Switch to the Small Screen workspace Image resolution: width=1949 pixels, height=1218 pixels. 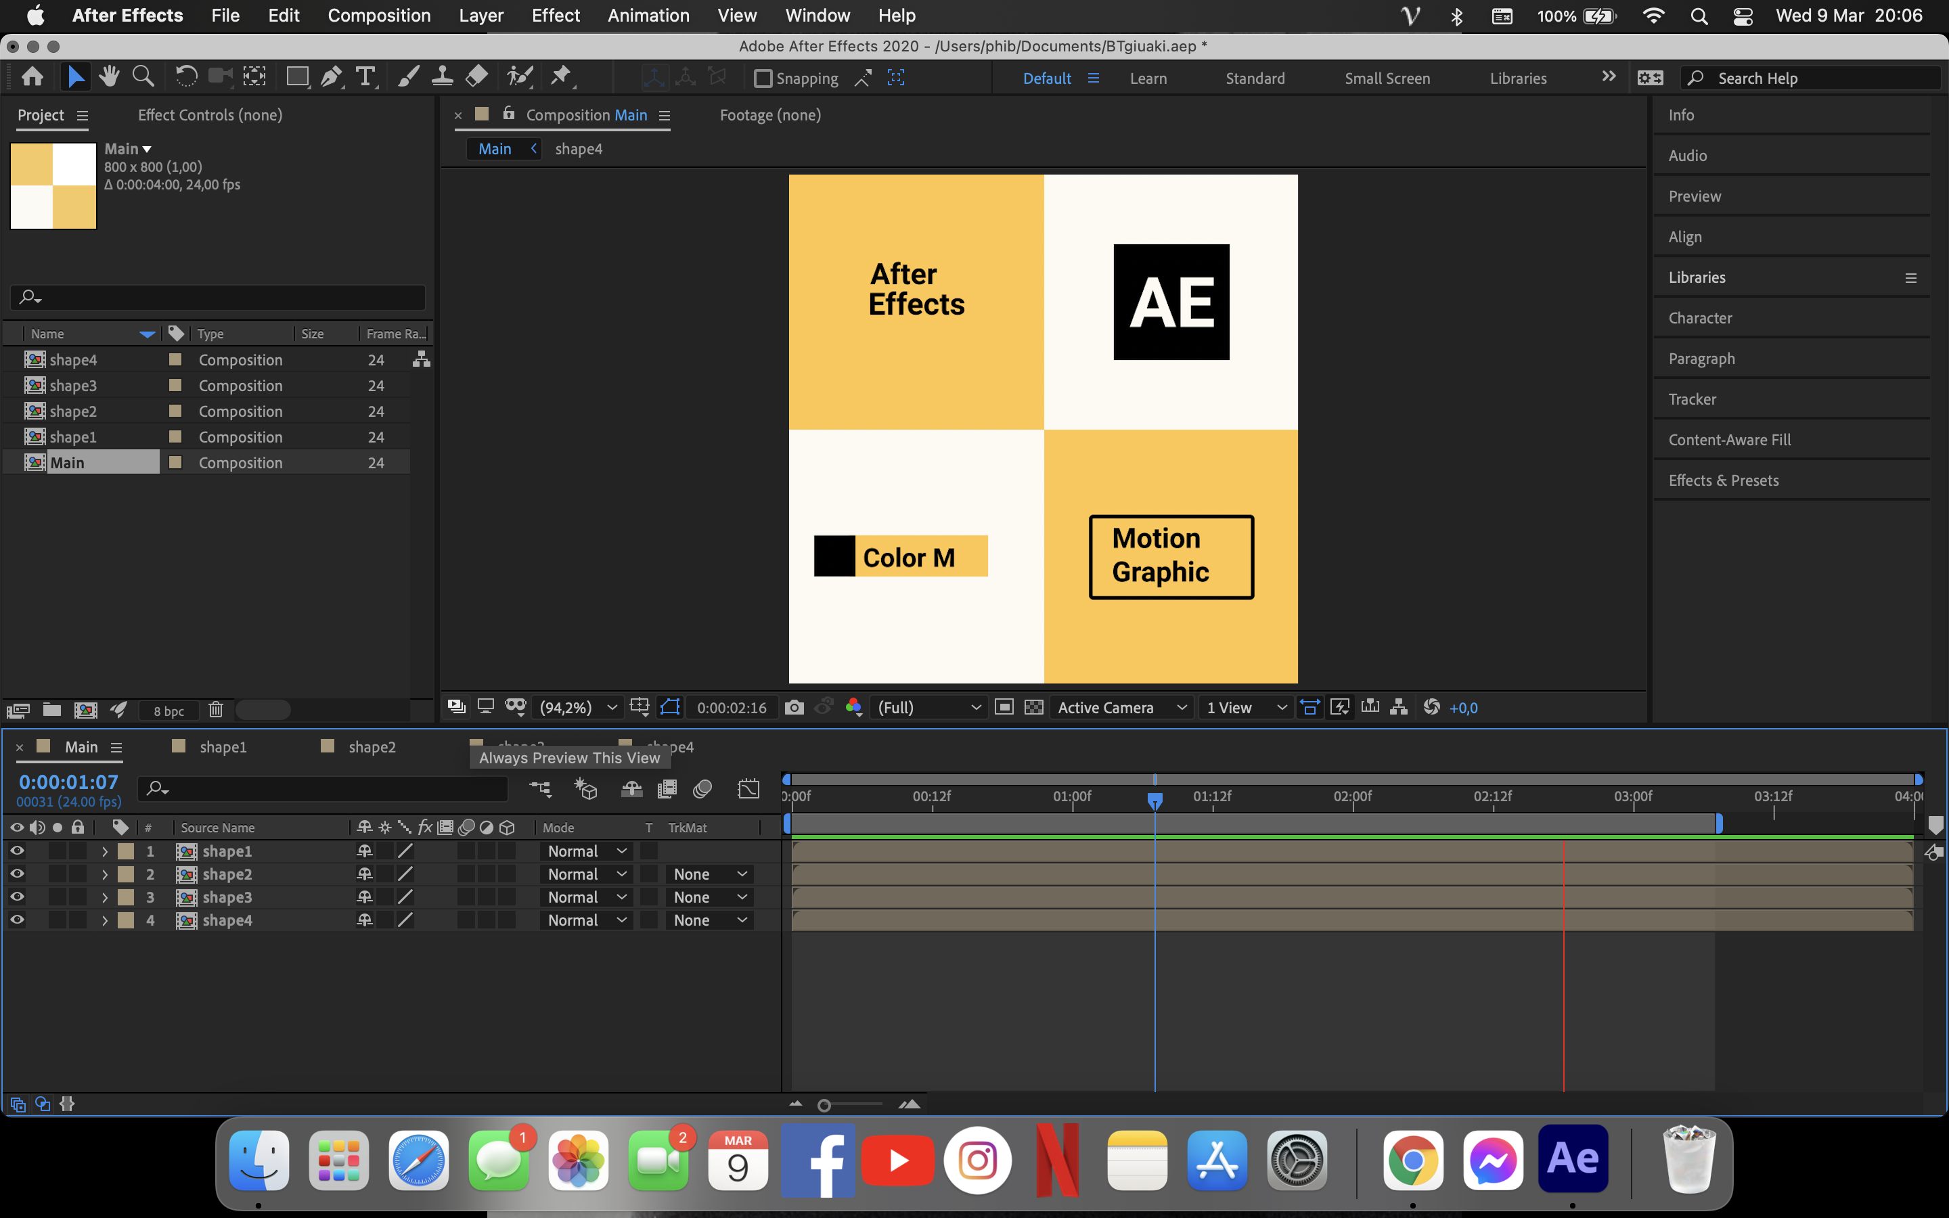click(x=1387, y=78)
